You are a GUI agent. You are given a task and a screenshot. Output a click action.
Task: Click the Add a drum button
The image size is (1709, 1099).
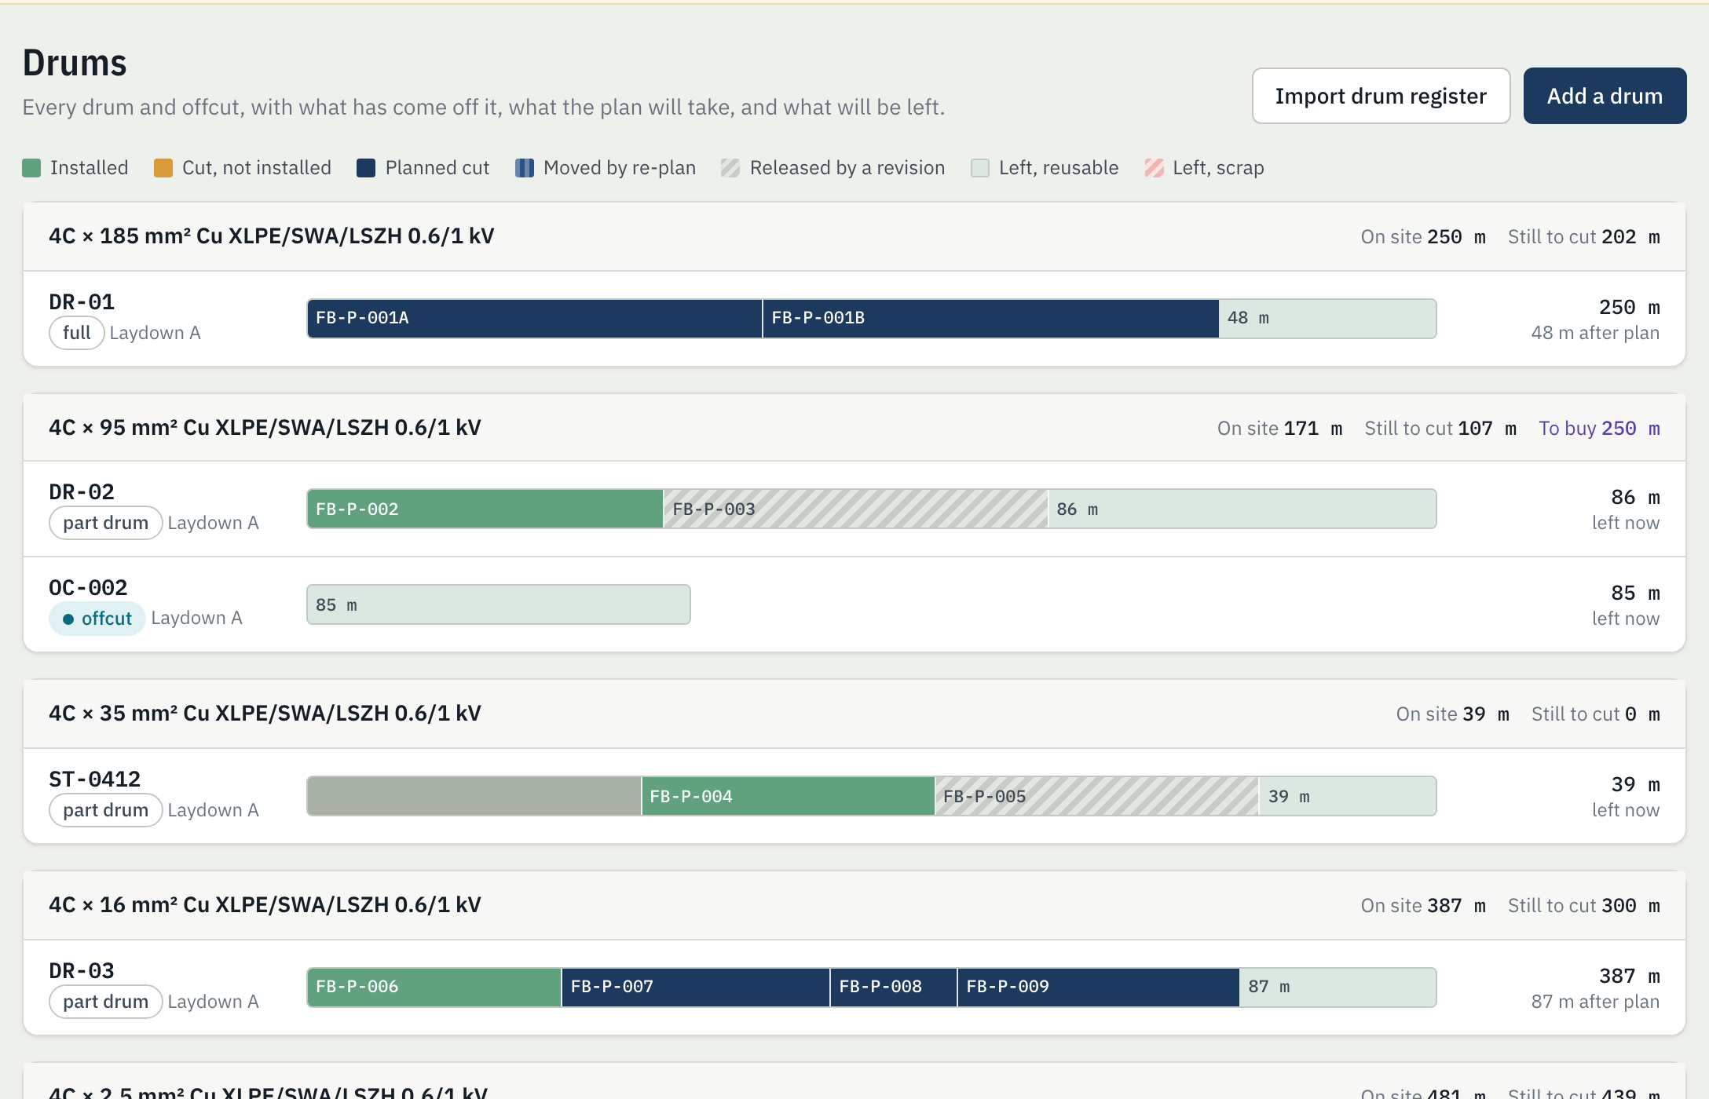(x=1605, y=96)
